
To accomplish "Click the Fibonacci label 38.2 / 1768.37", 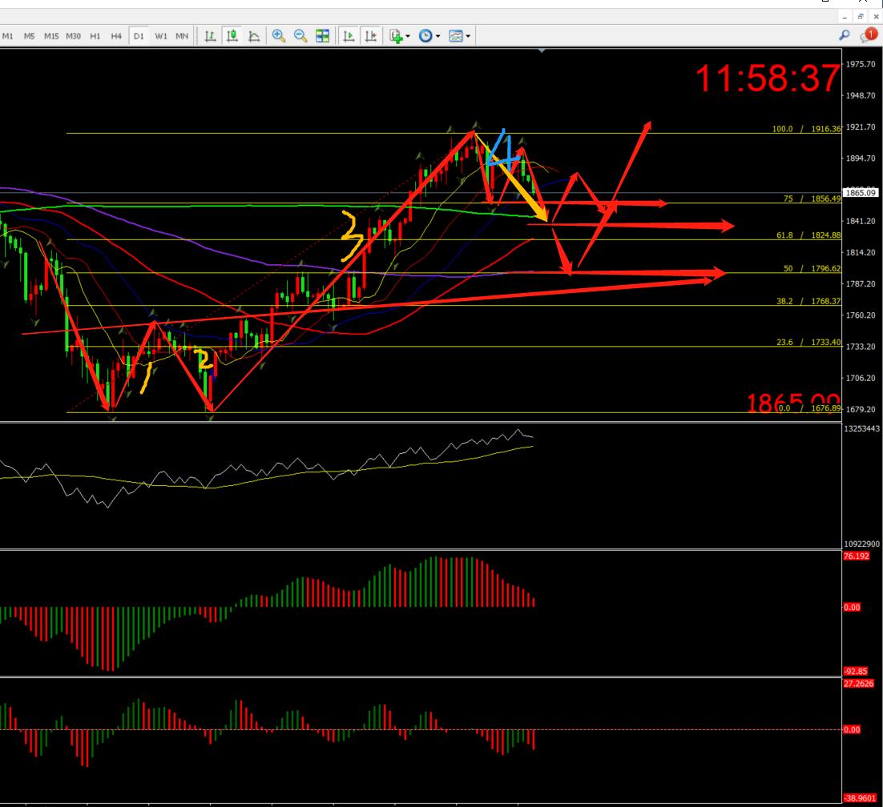I will pyautogui.click(x=808, y=301).
